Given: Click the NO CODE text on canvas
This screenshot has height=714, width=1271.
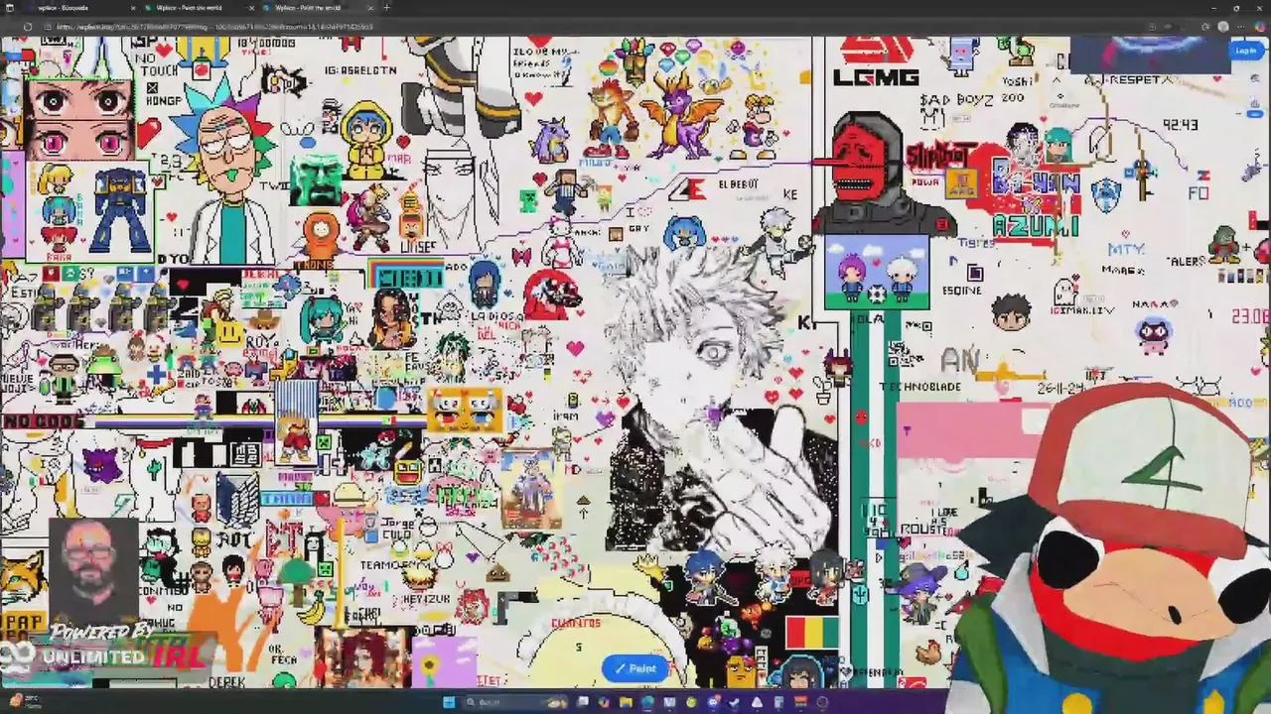Looking at the screenshot, I should (x=43, y=420).
